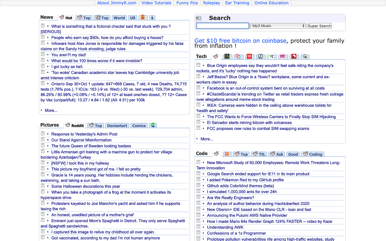Open the pink M! icon tab in Tech
This screenshot has height=241, width=386.
point(283,56)
